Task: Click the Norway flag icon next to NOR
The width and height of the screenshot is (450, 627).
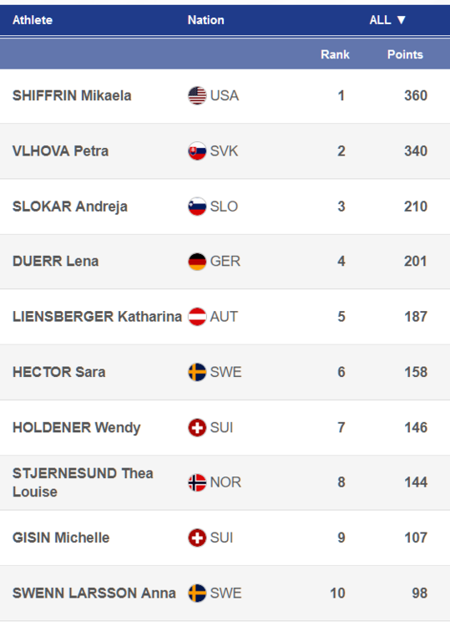Action: pyautogui.click(x=197, y=482)
